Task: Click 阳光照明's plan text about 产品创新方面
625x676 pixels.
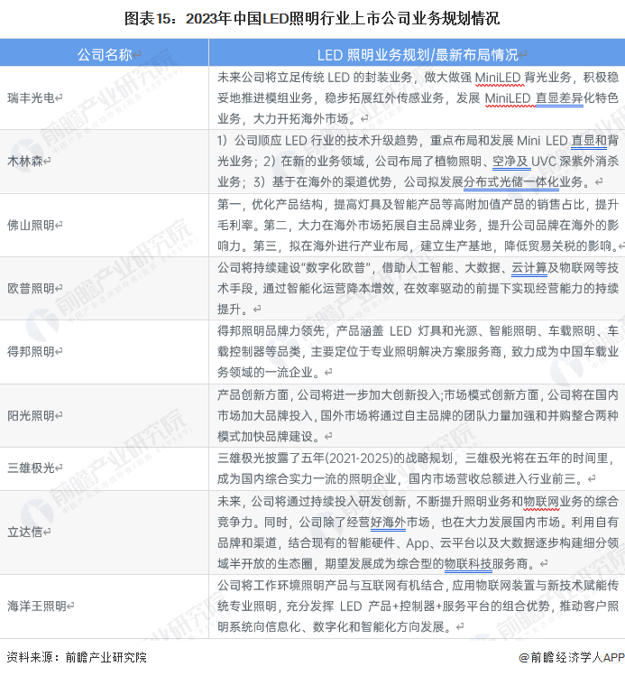Action: [418, 415]
